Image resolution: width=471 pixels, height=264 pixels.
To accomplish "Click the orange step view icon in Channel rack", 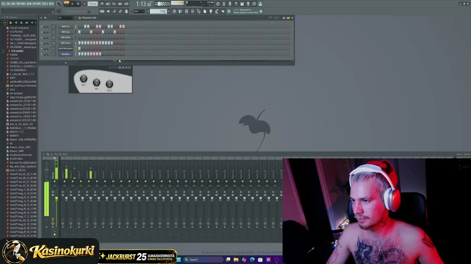I will (x=288, y=18).
